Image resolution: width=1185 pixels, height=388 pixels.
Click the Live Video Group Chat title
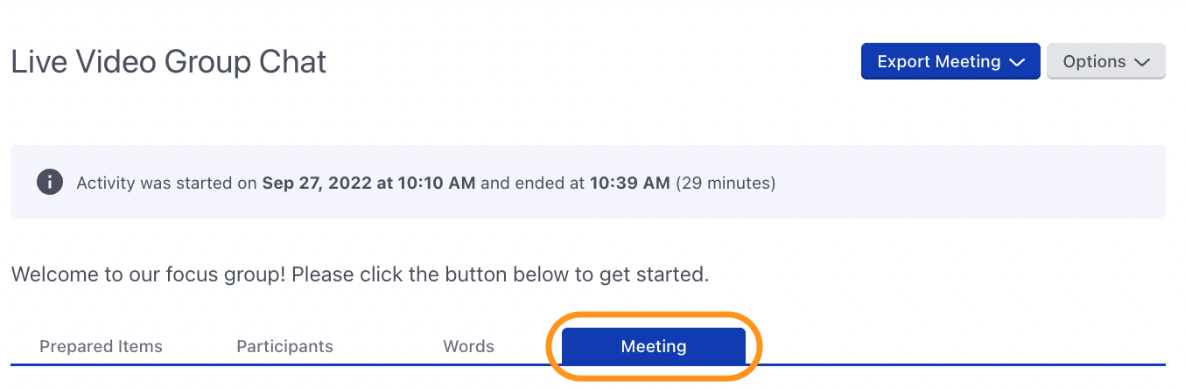pos(169,62)
